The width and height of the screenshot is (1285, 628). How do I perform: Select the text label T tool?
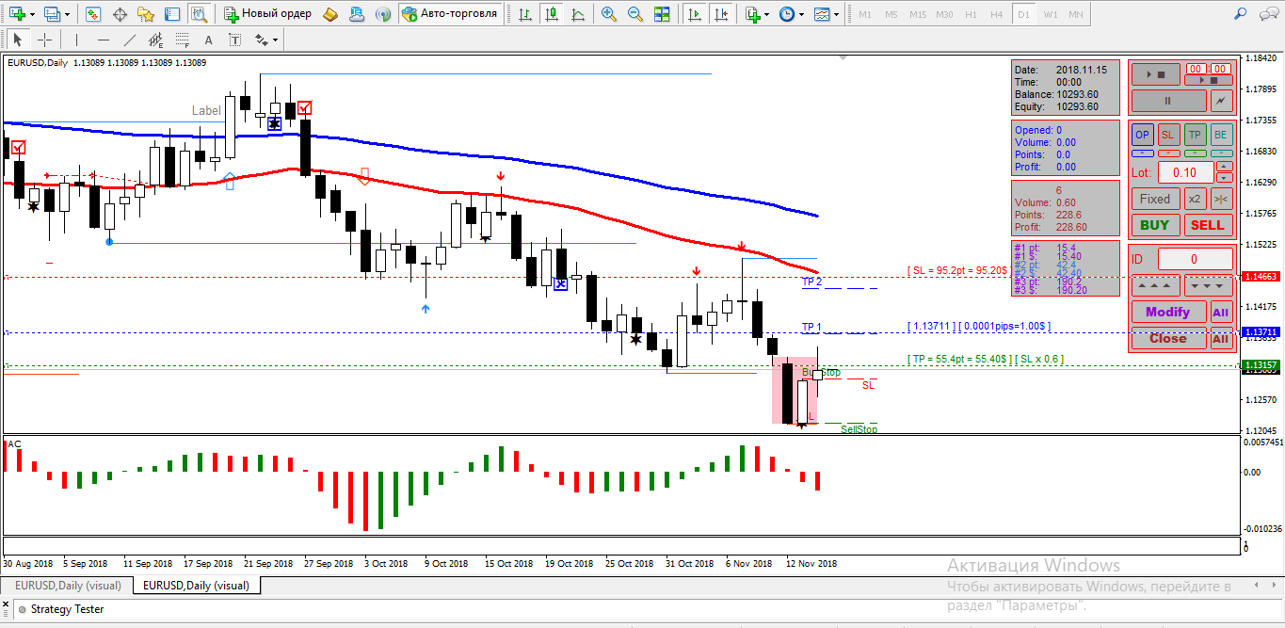[234, 40]
